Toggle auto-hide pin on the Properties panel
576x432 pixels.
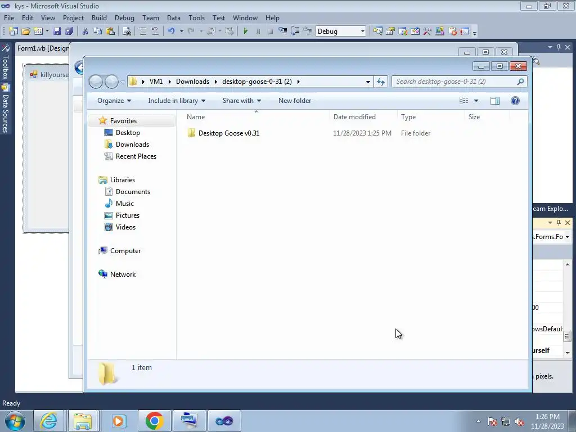559,223
